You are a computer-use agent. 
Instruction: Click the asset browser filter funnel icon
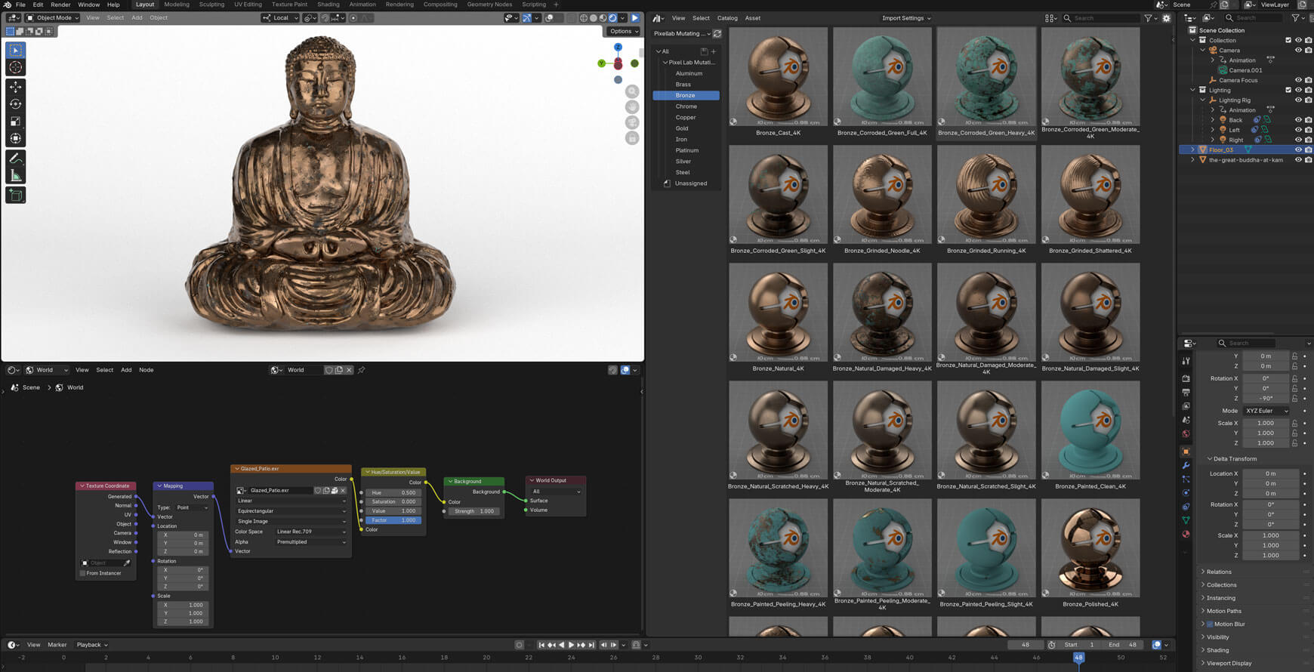coord(1148,18)
